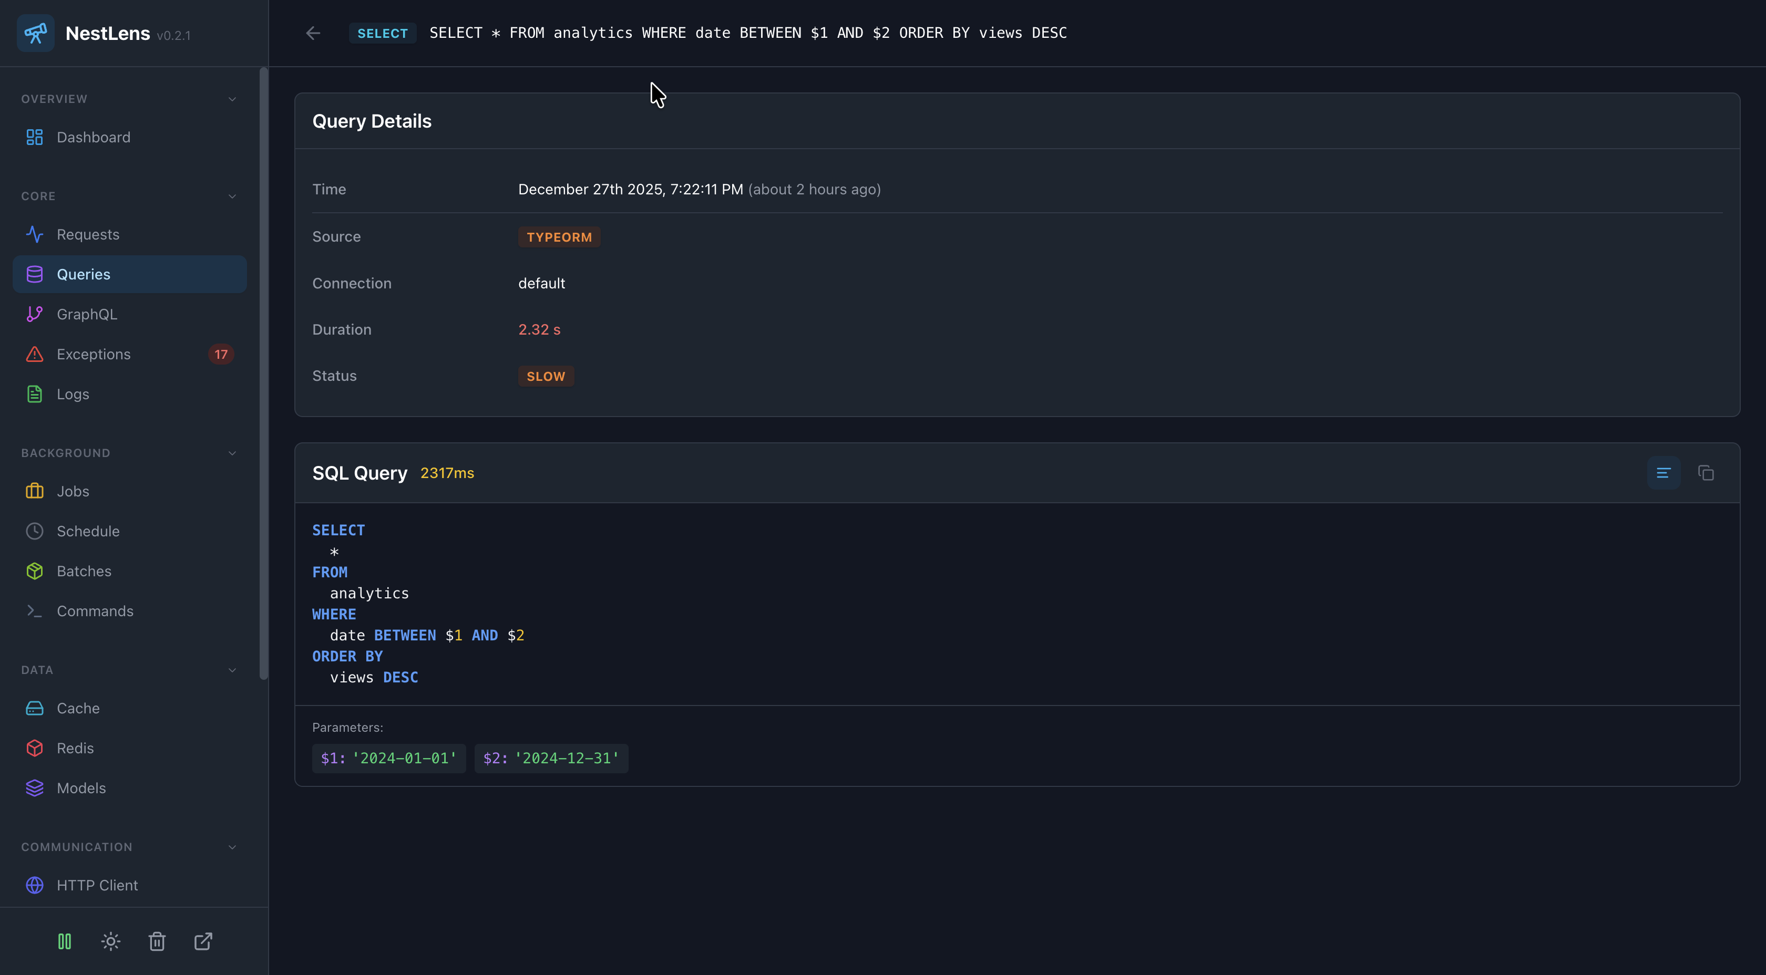Open the Schedule section
The image size is (1766, 975).
coord(88,531)
